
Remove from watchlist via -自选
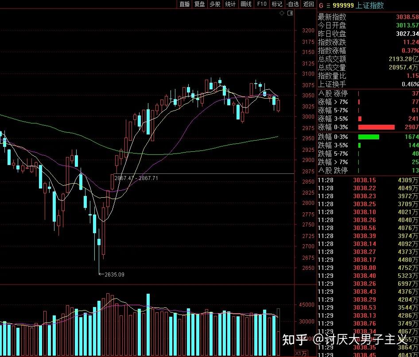pyautogui.click(x=292, y=4)
